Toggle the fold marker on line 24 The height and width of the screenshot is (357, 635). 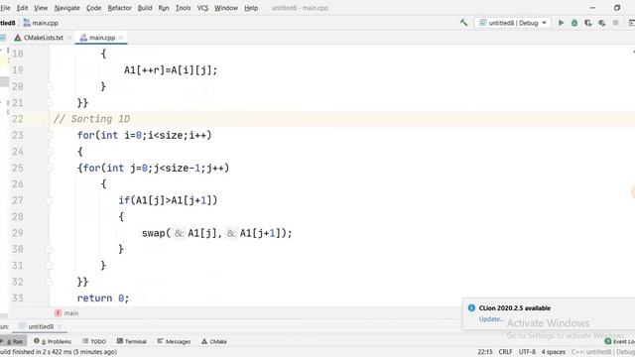click(x=49, y=152)
